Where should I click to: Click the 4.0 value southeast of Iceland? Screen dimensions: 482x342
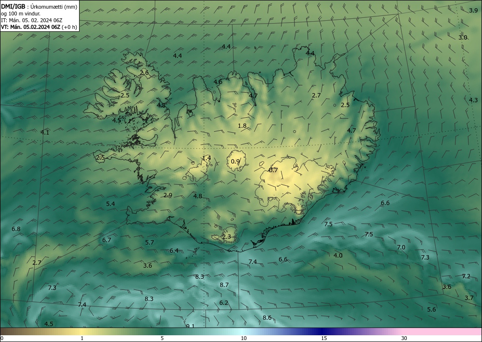[338, 255]
